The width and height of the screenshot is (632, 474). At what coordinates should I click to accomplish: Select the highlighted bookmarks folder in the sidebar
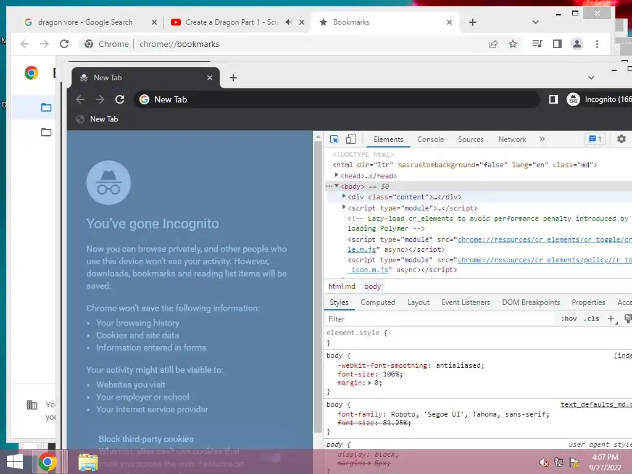(x=35, y=107)
